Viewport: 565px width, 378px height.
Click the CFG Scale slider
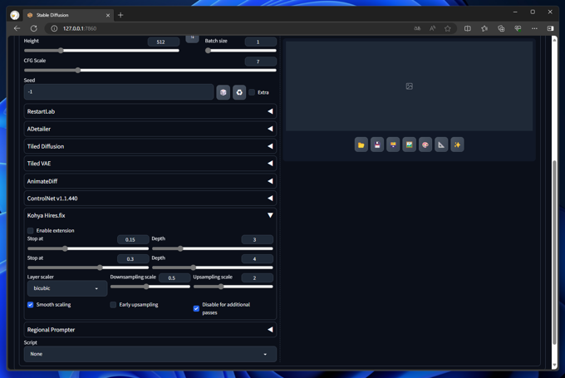[150, 71]
